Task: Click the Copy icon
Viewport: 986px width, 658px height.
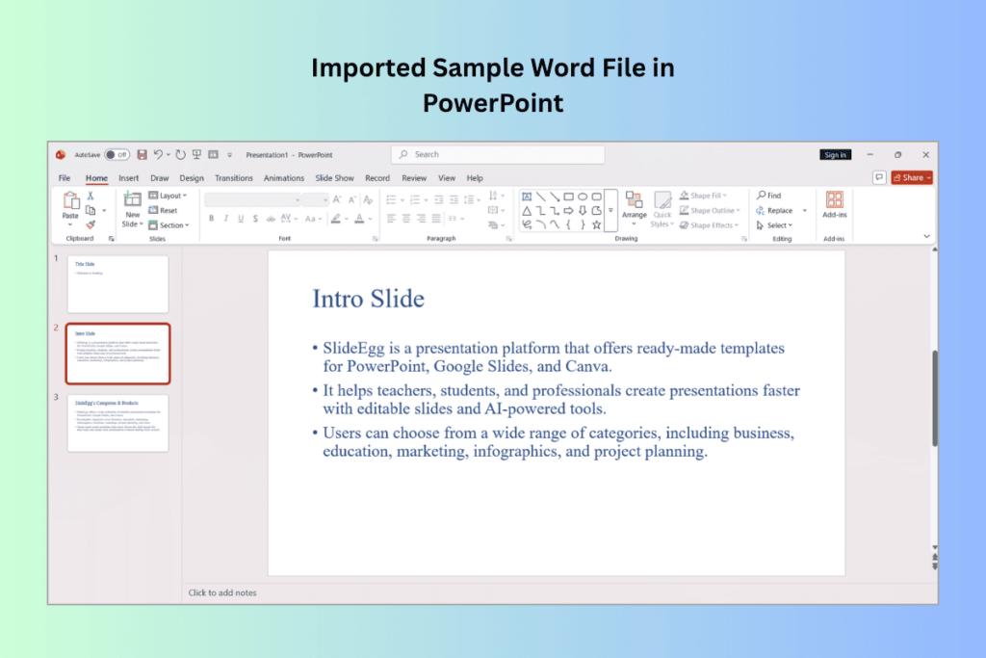Action: point(91,210)
